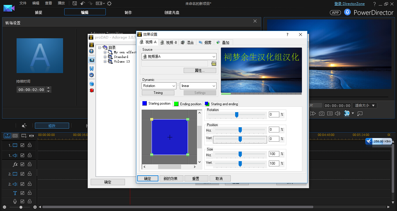This screenshot has width=397, height=211.
Task: Click the Rotation slider handle
Action: click(x=237, y=115)
